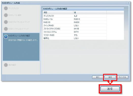Click the 64 KB value cell
The width and height of the screenshot is (133, 96).
tap(76, 29)
